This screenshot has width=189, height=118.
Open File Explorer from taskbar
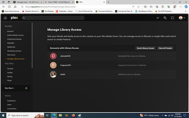pos(60,116)
